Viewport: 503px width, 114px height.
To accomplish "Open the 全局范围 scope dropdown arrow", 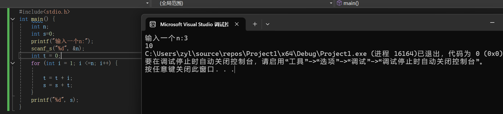I will coord(331,3).
